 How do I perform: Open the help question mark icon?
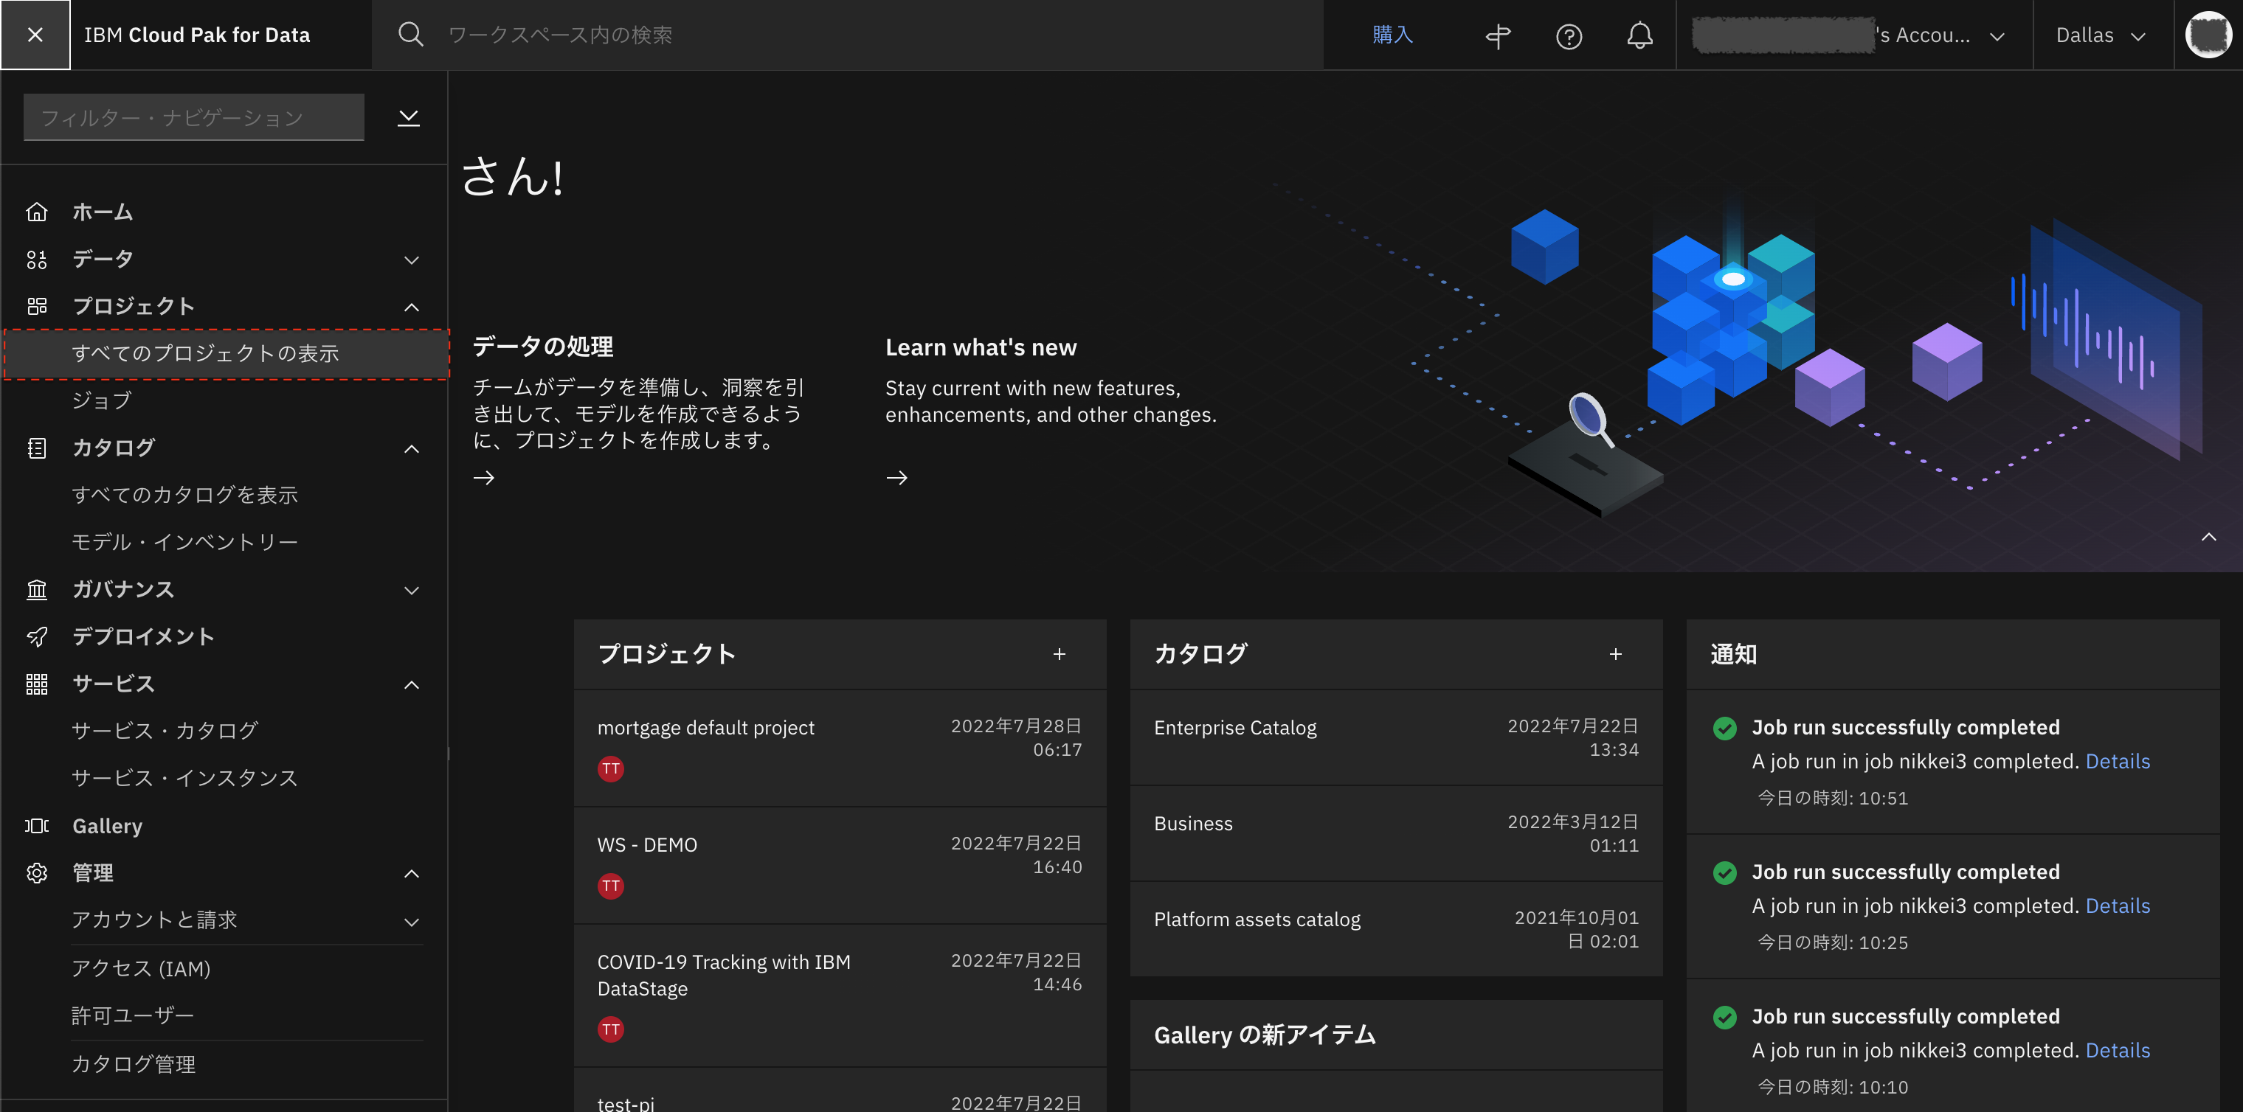point(1568,35)
